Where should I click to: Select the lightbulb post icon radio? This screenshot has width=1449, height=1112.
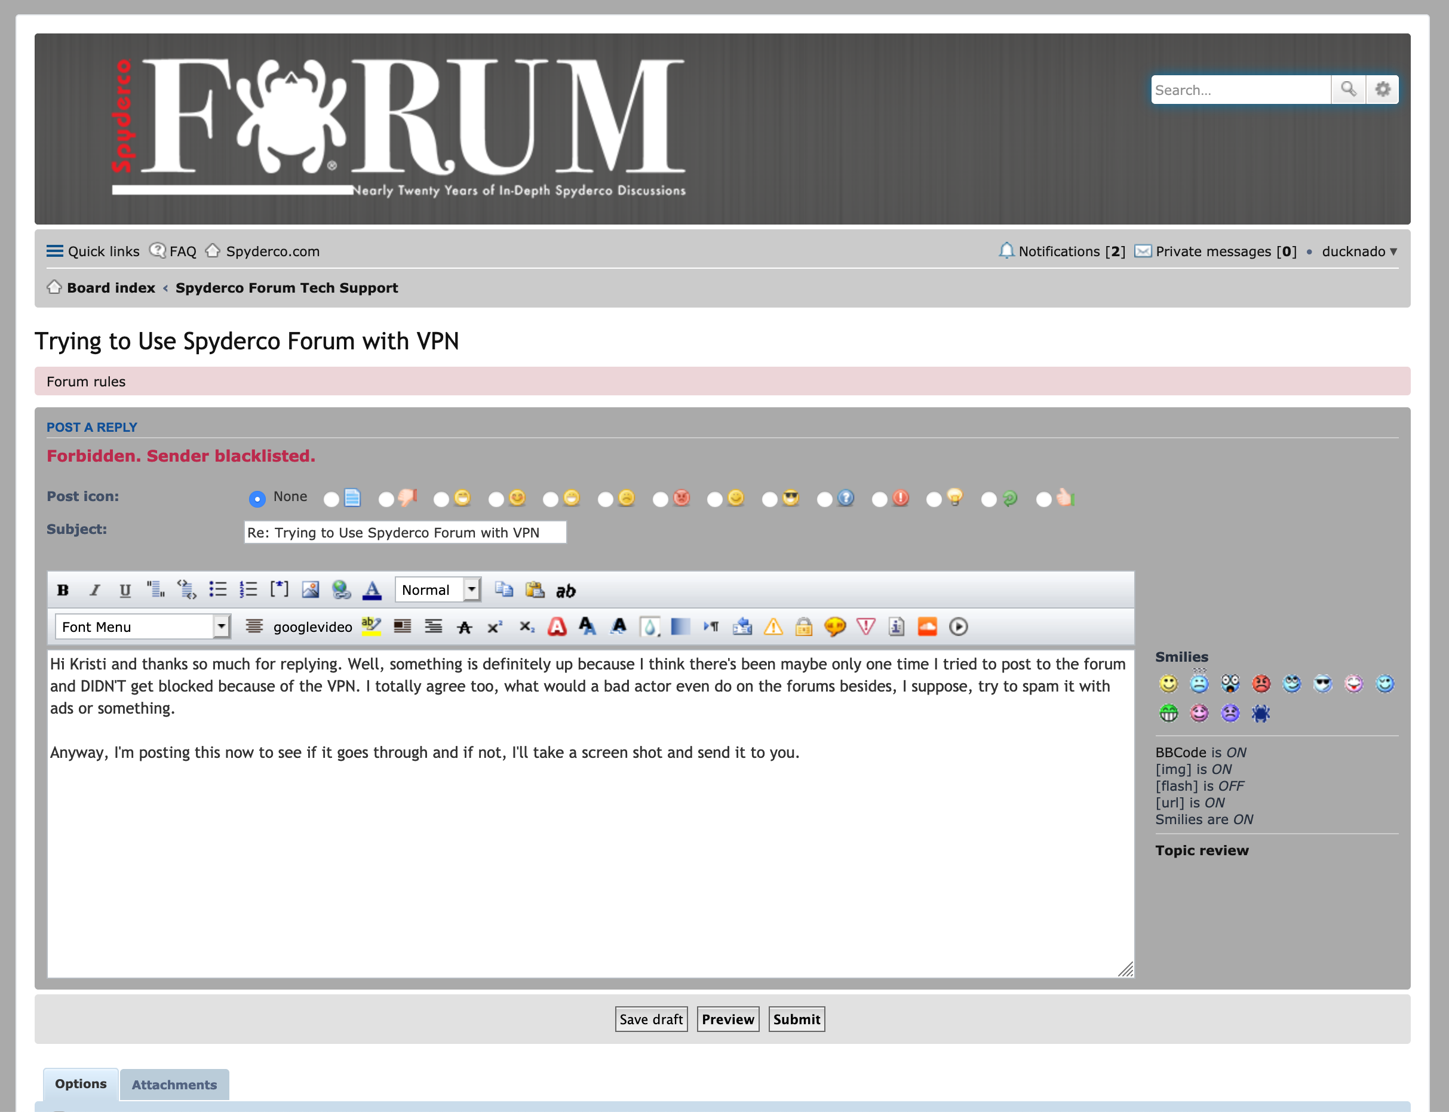934,499
